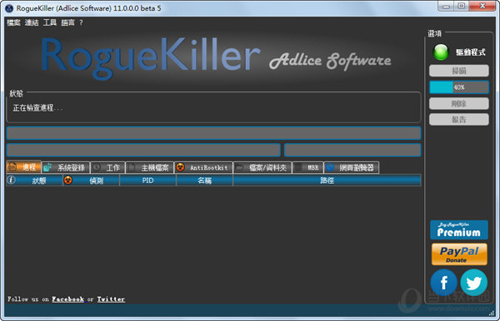
Task: Sort by the 路徑 column header
Action: click(x=327, y=180)
